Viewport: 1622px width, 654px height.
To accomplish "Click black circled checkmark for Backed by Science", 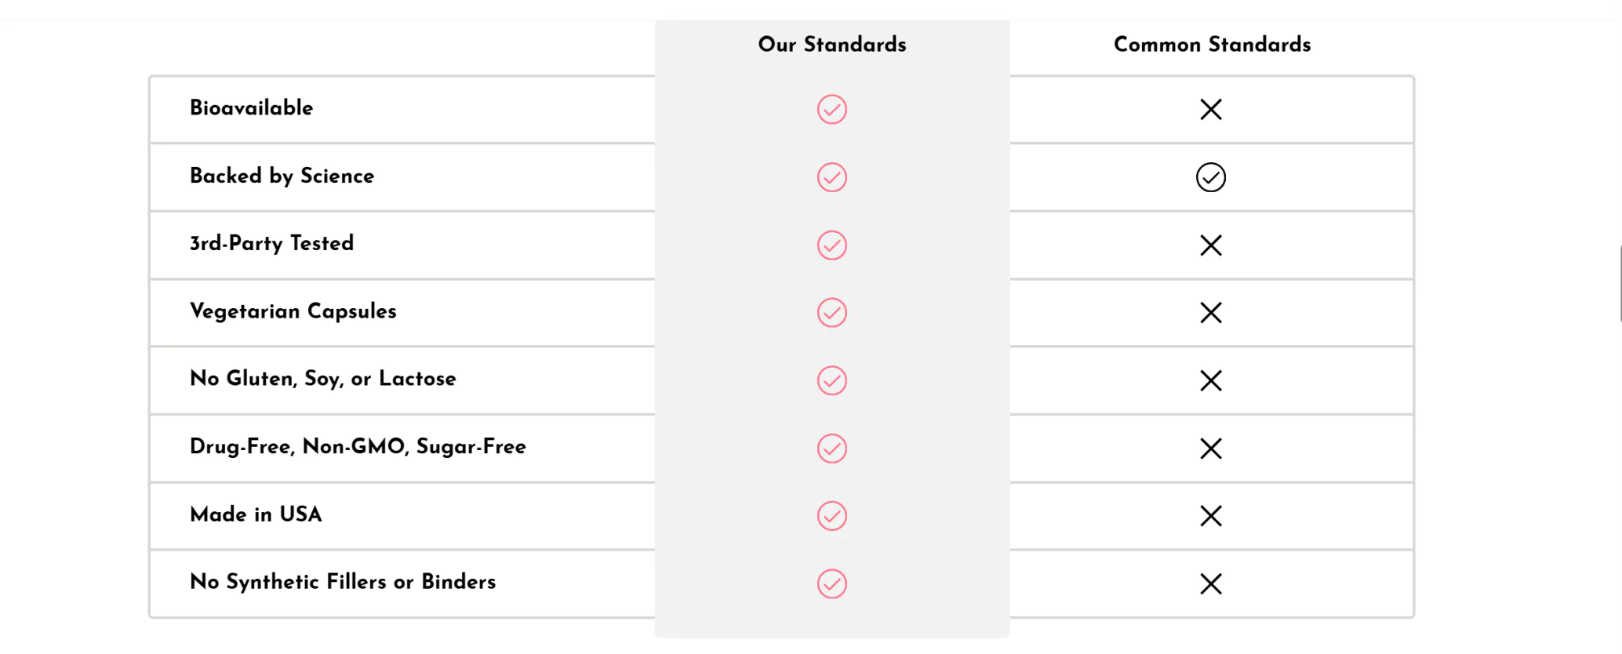I will click(1210, 177).
